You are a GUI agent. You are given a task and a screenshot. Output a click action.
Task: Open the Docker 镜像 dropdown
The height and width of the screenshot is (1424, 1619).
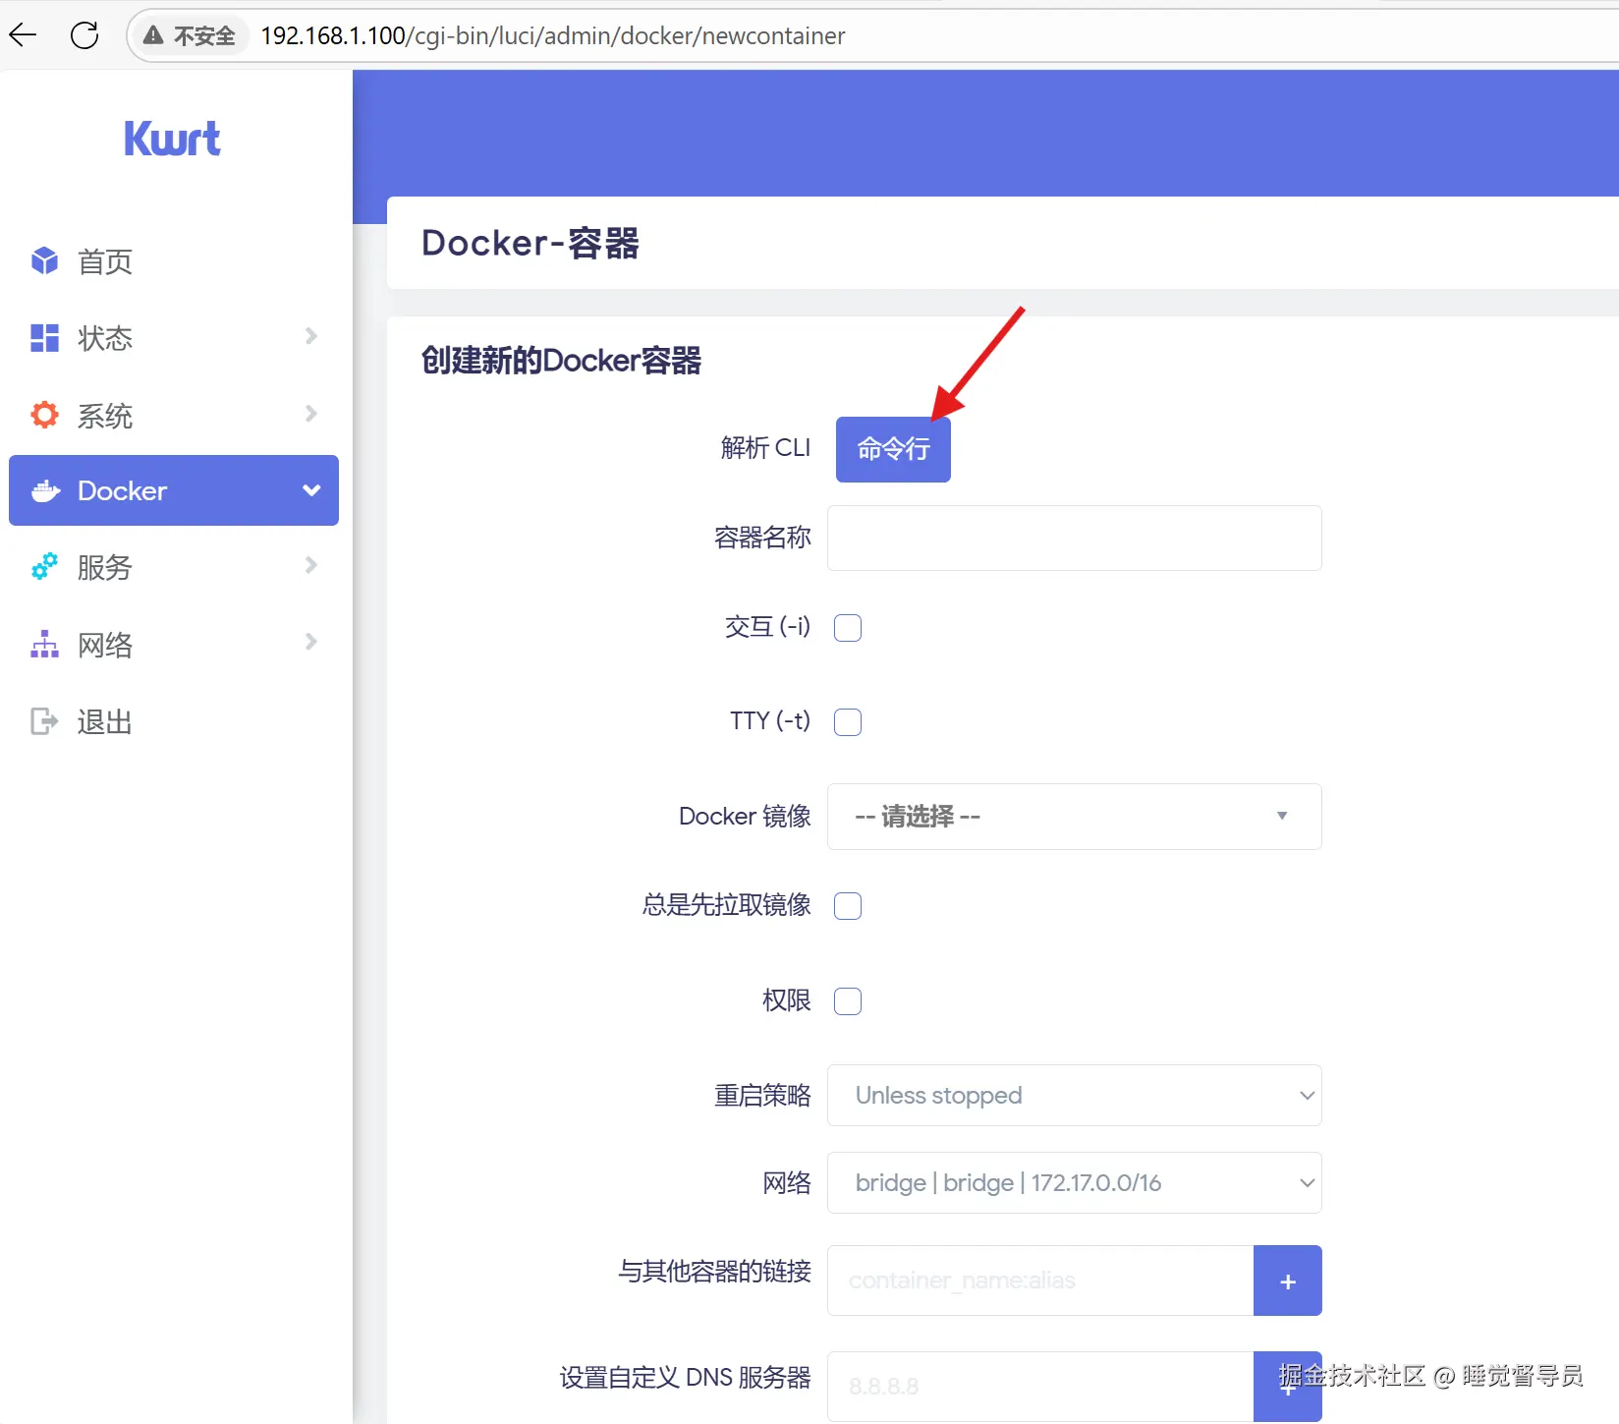point(1075,817)
